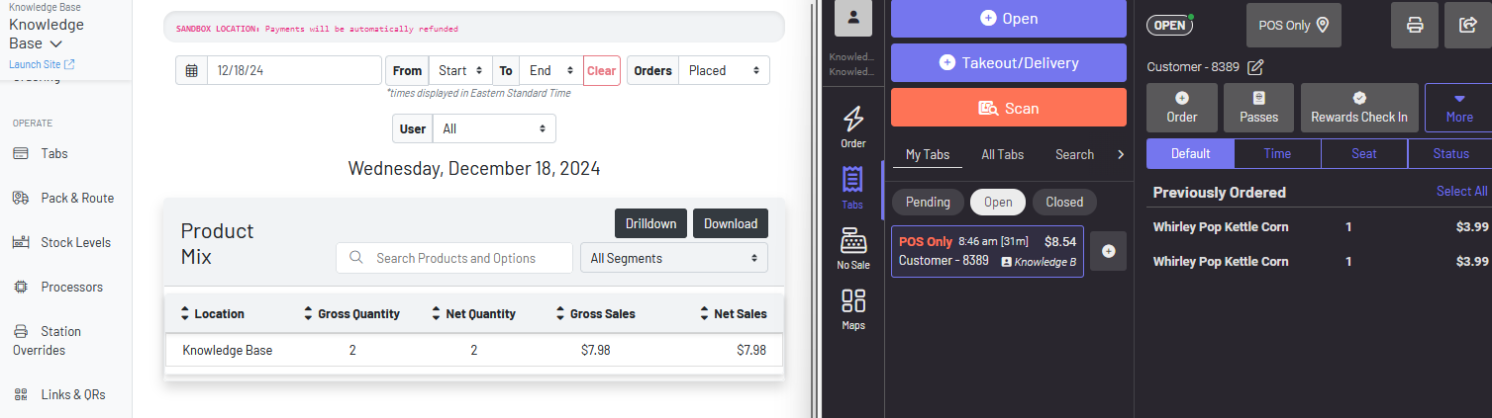This screenshot has width=1492, height=418.
Task: Click the calendar icon by date field
Action: (192, 71)
